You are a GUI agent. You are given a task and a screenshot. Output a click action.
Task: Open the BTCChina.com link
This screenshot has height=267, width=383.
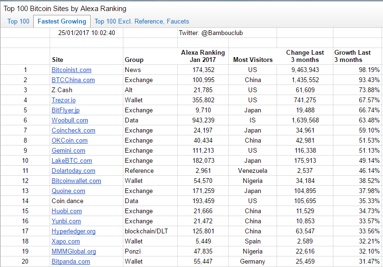pyautogui.click(x=73, y=80)
